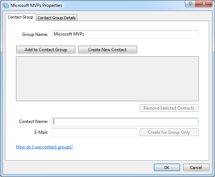
Task: Click the Help question mark button
Action: tap(190, 4)
